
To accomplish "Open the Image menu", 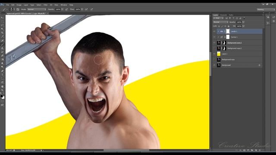I will coord(19,5).
